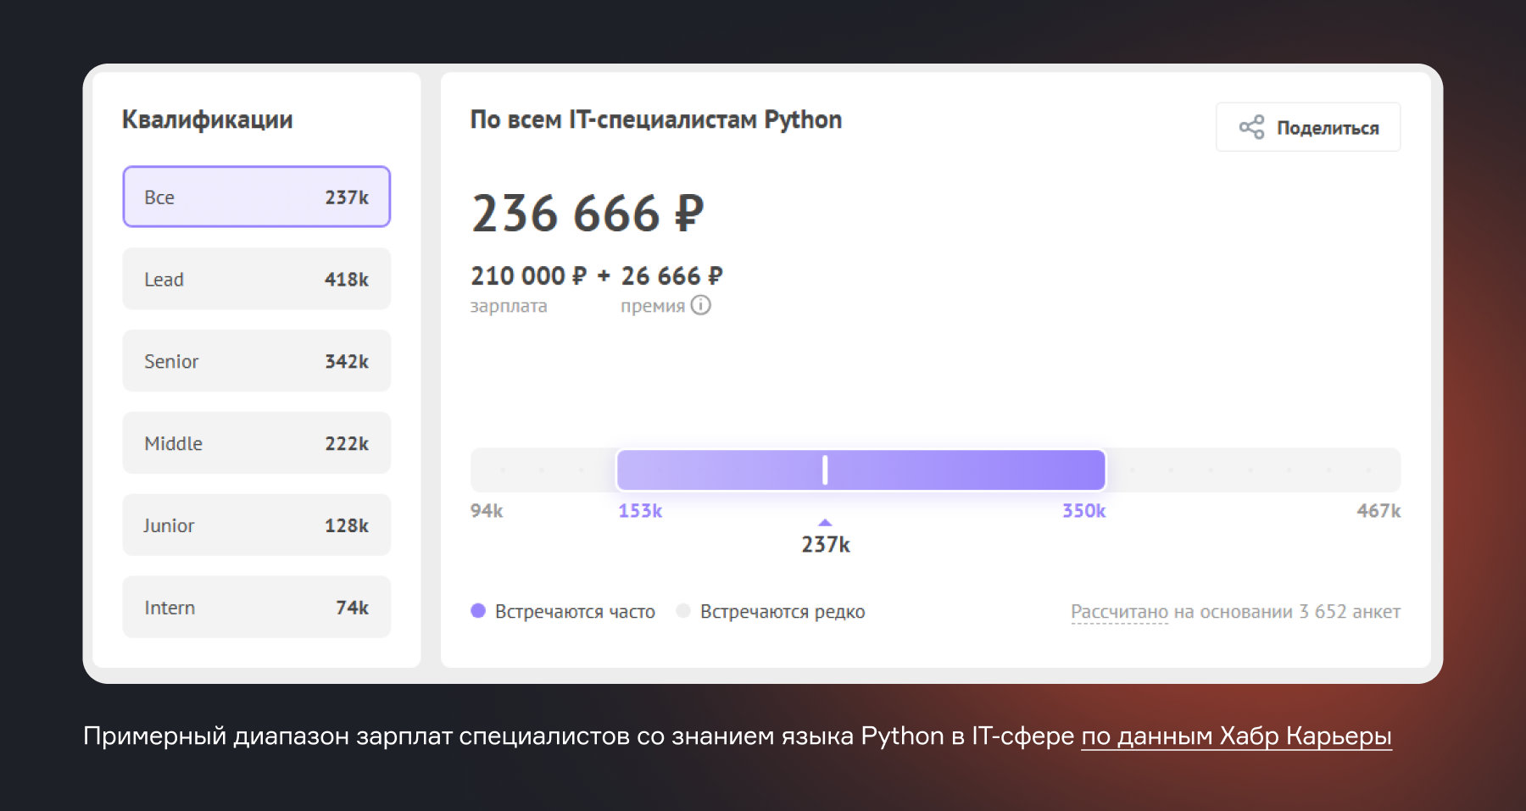
Task: Switch to the Senior qualification
Action: coord(256,361)
